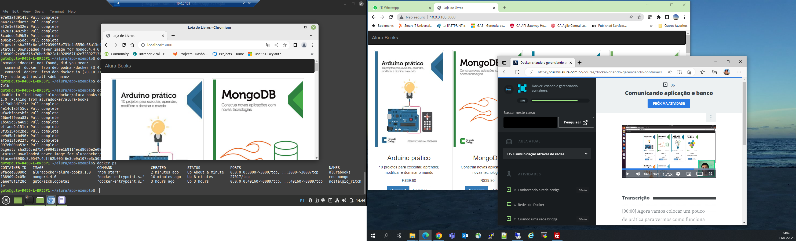
Task: Switch video to theater mode
Action: point(700,174)
